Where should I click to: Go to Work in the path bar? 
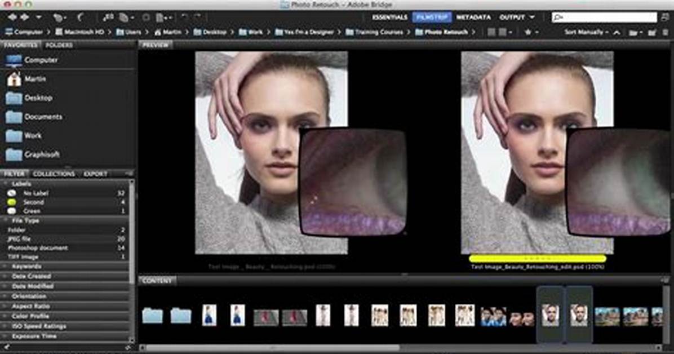[251, 32]
